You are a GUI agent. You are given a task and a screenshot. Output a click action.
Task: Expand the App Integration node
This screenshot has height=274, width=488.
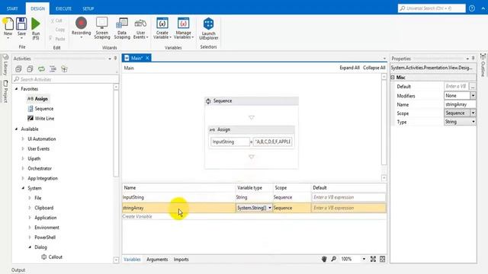[x=23, y=178]
